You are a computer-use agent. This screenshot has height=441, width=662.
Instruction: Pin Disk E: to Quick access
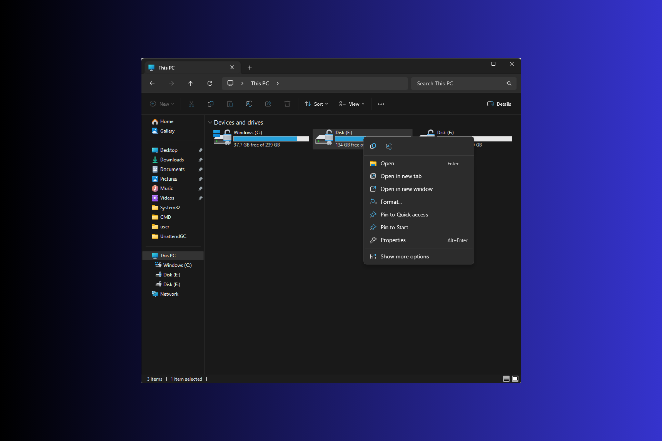[404, 214]
